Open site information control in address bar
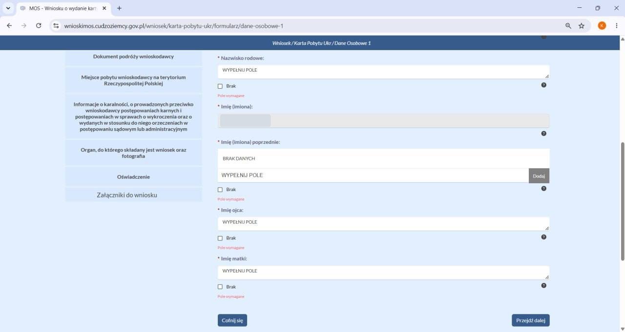 tap(56, 26)
